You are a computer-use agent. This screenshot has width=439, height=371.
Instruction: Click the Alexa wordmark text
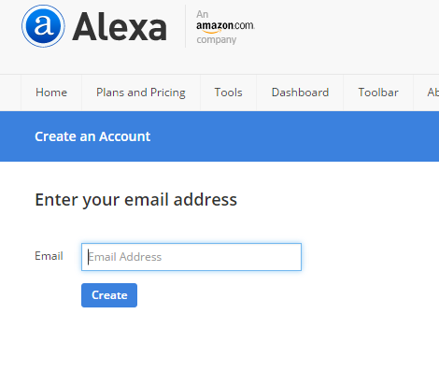pyautogui.click(x=120, y=26)
